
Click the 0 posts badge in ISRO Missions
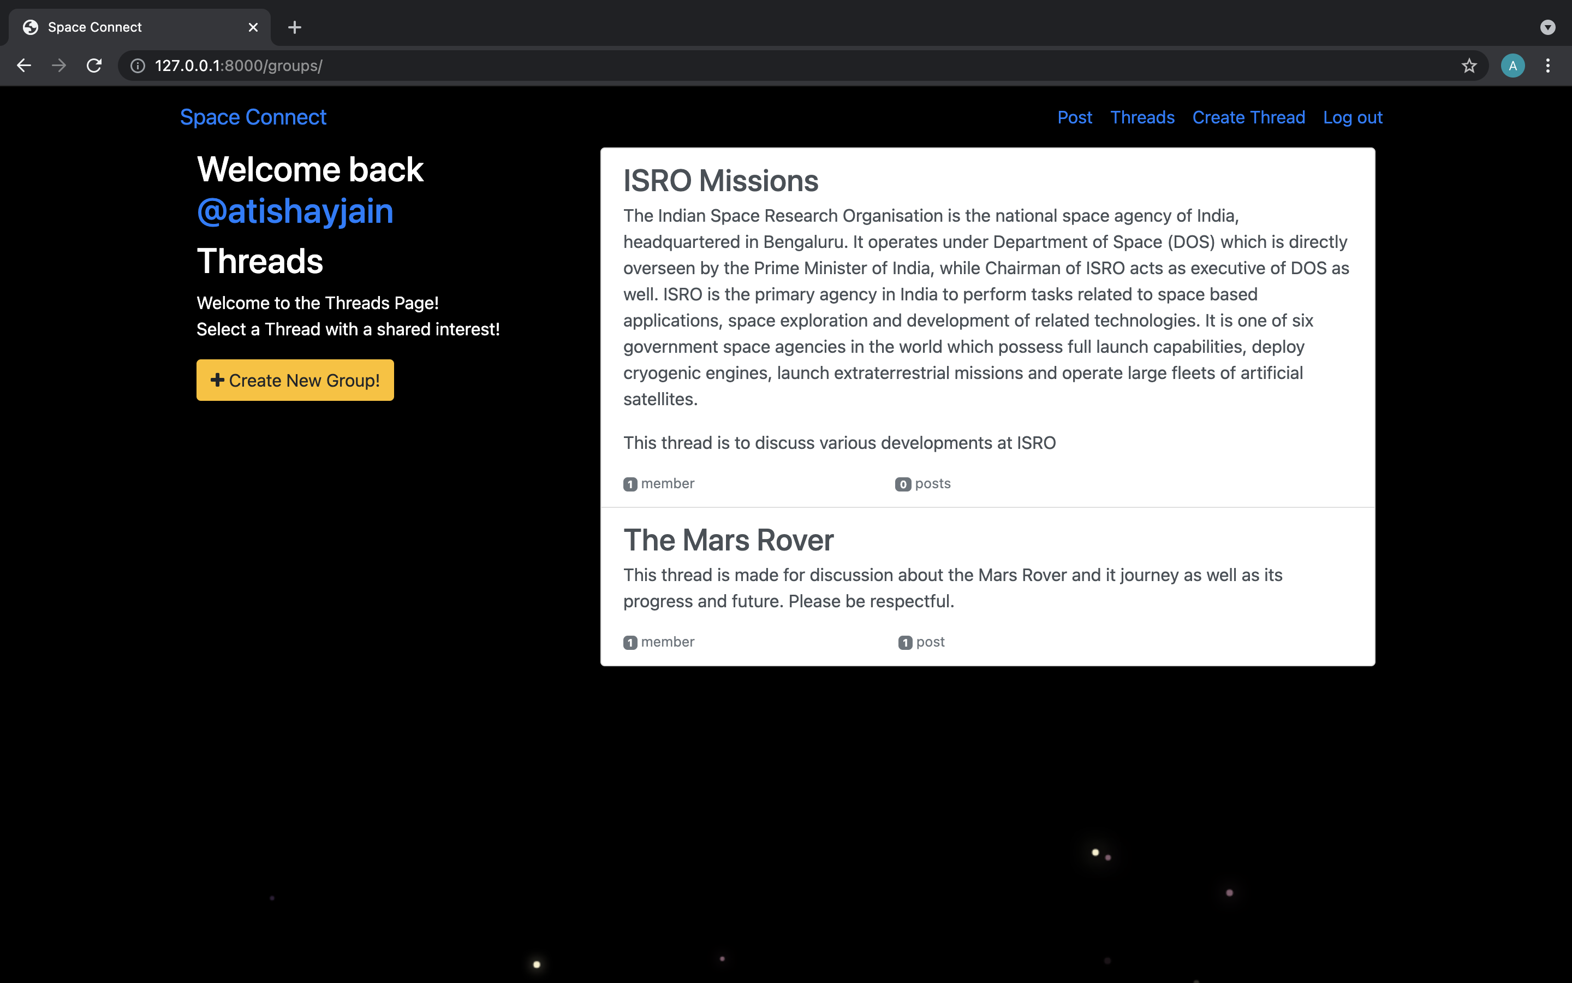922,484
